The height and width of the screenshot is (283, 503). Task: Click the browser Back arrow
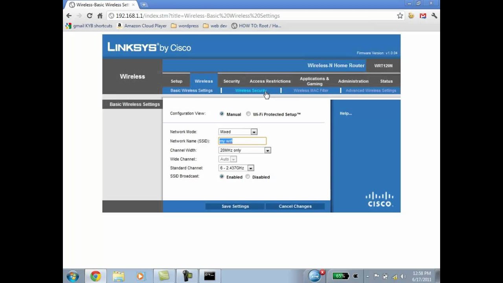point(69,16)
